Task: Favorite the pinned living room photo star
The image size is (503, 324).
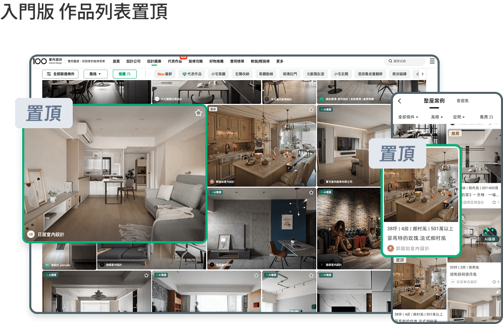Action: (198, 113)
